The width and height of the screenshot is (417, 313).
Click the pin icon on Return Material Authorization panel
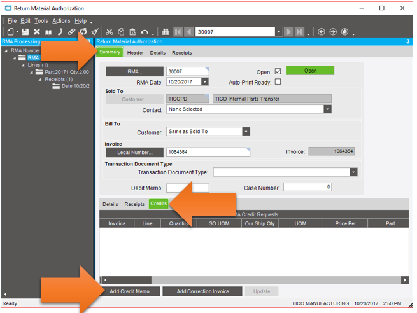point(407,41)
